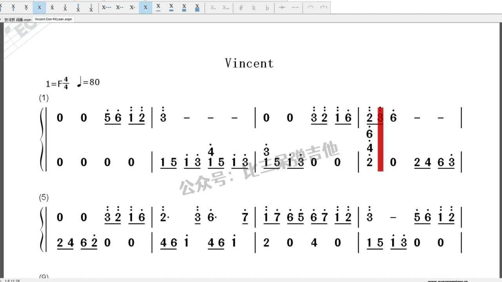Choose the thirty-second note triple-underline icon

pos(184,7)
